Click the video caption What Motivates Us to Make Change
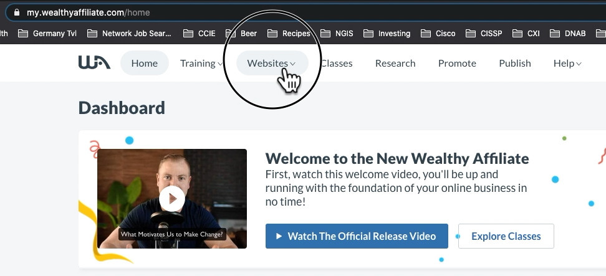The height and width of the screenshot is (276, 606). pos(172,234)
